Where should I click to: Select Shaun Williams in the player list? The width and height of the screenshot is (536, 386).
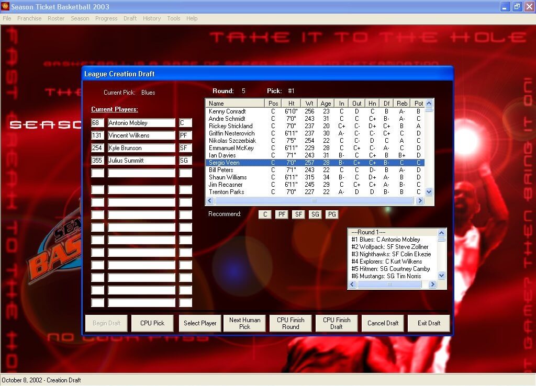315,177
